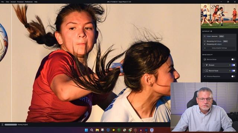Viewport: 238px width, 133px height.
Task: Expand the Recover Faces settings chevron
Action: pyautogui.click(x=204, y=71)
